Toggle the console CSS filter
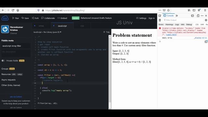The height and width of the screenshot is (117, 208). tap(197, 25)
